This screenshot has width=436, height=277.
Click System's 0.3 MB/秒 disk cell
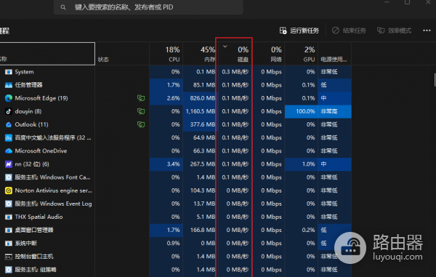point(235,72)
